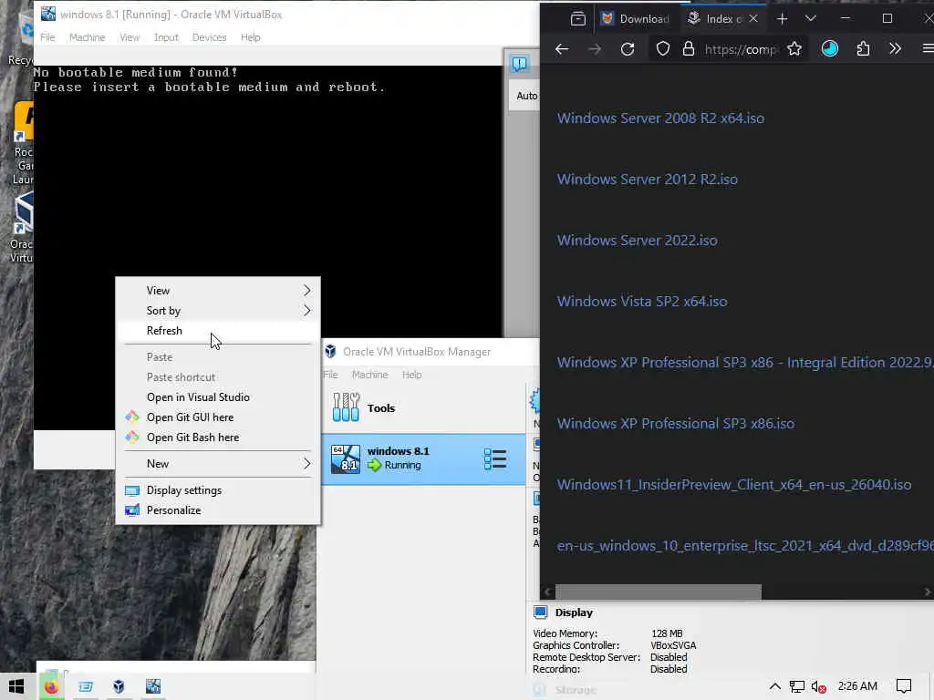Open Display settings from context menu
Image resolution: width=934 pixels, height=700 pixels.
pos(218,490)
